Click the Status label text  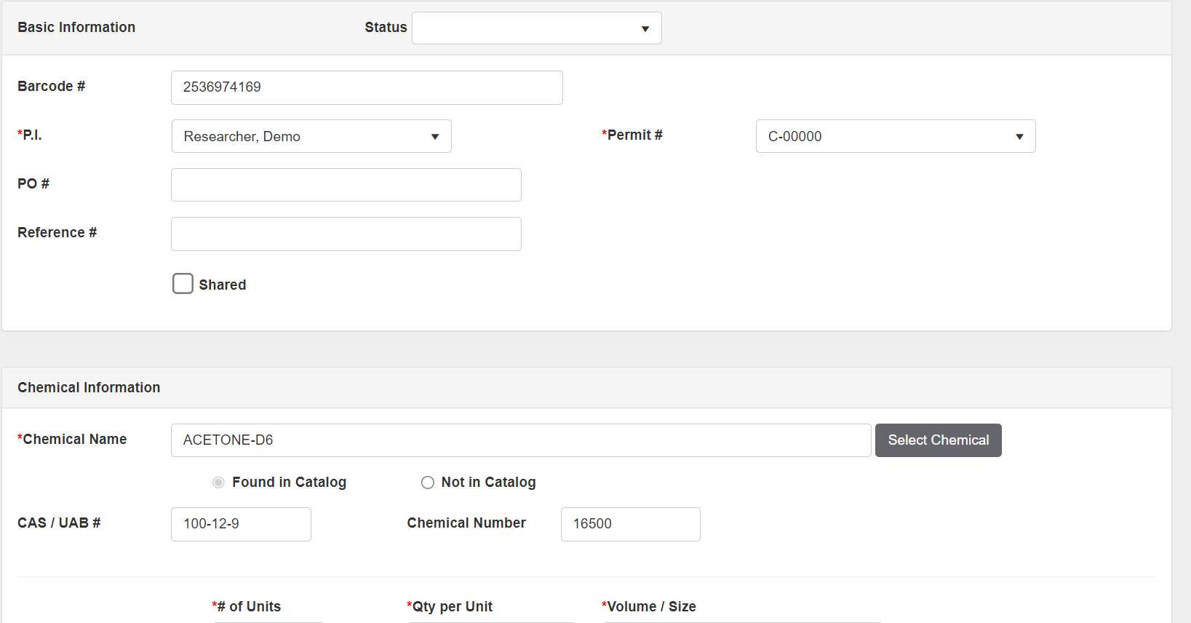pyautogui.click(x=386, y=28)
